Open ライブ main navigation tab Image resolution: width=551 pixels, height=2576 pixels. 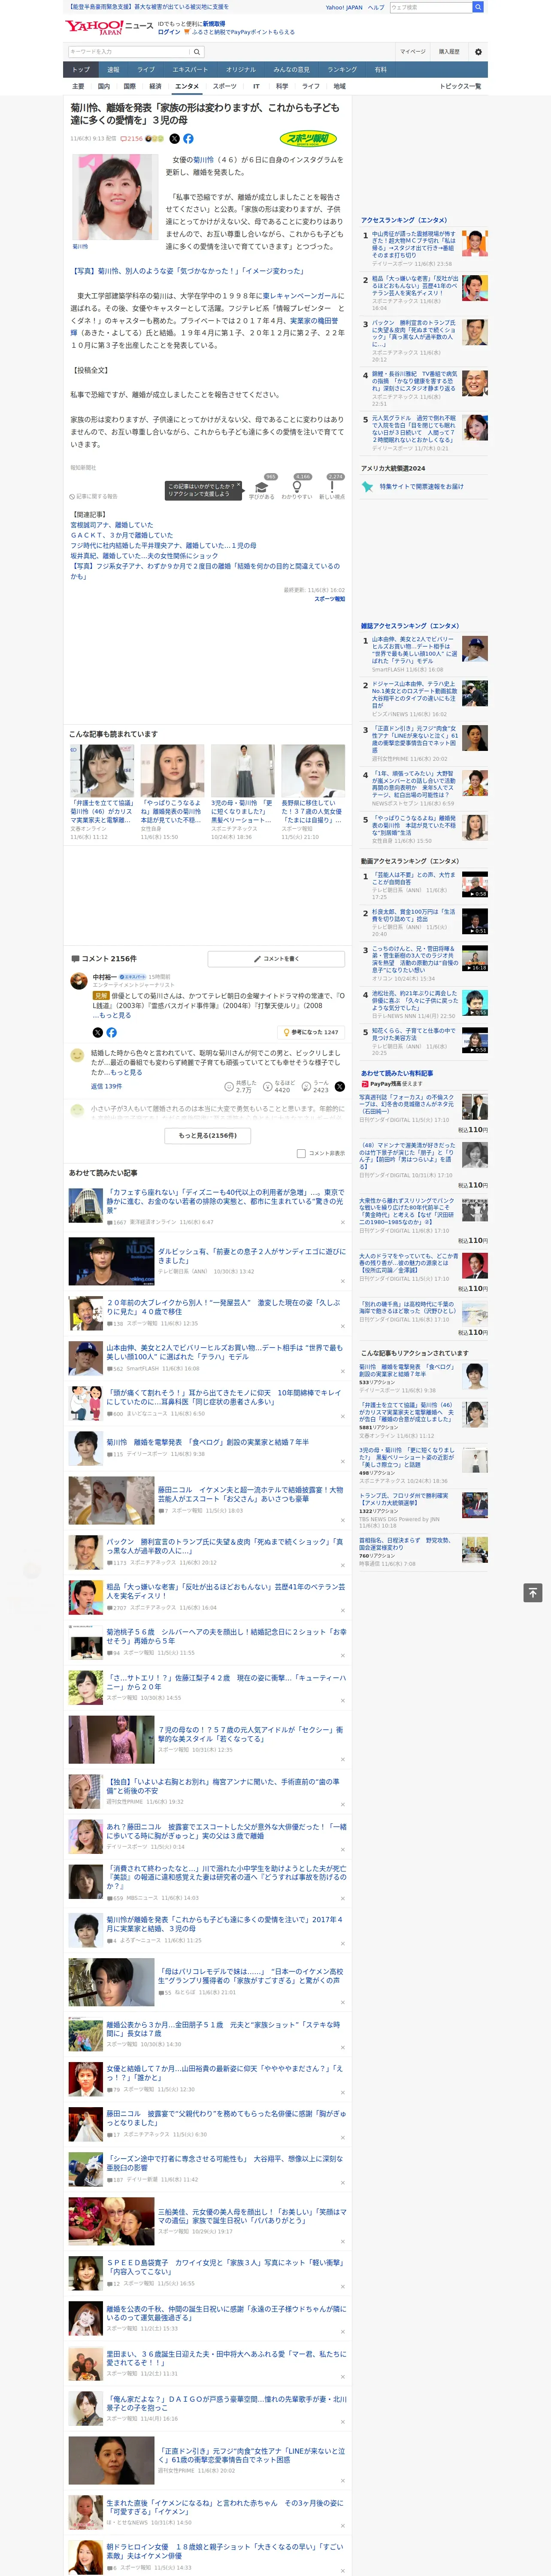(146, 69)
